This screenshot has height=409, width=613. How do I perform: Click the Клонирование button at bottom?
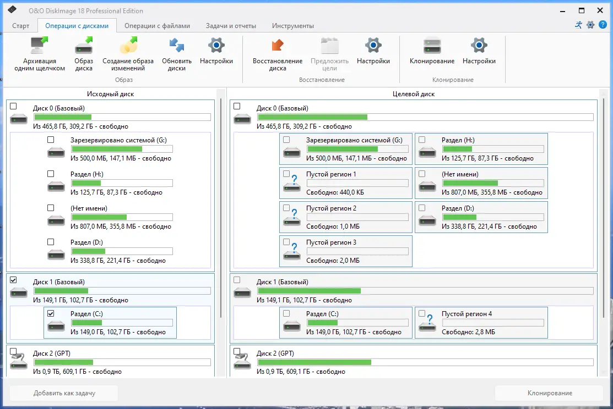[x=549, y=393]
